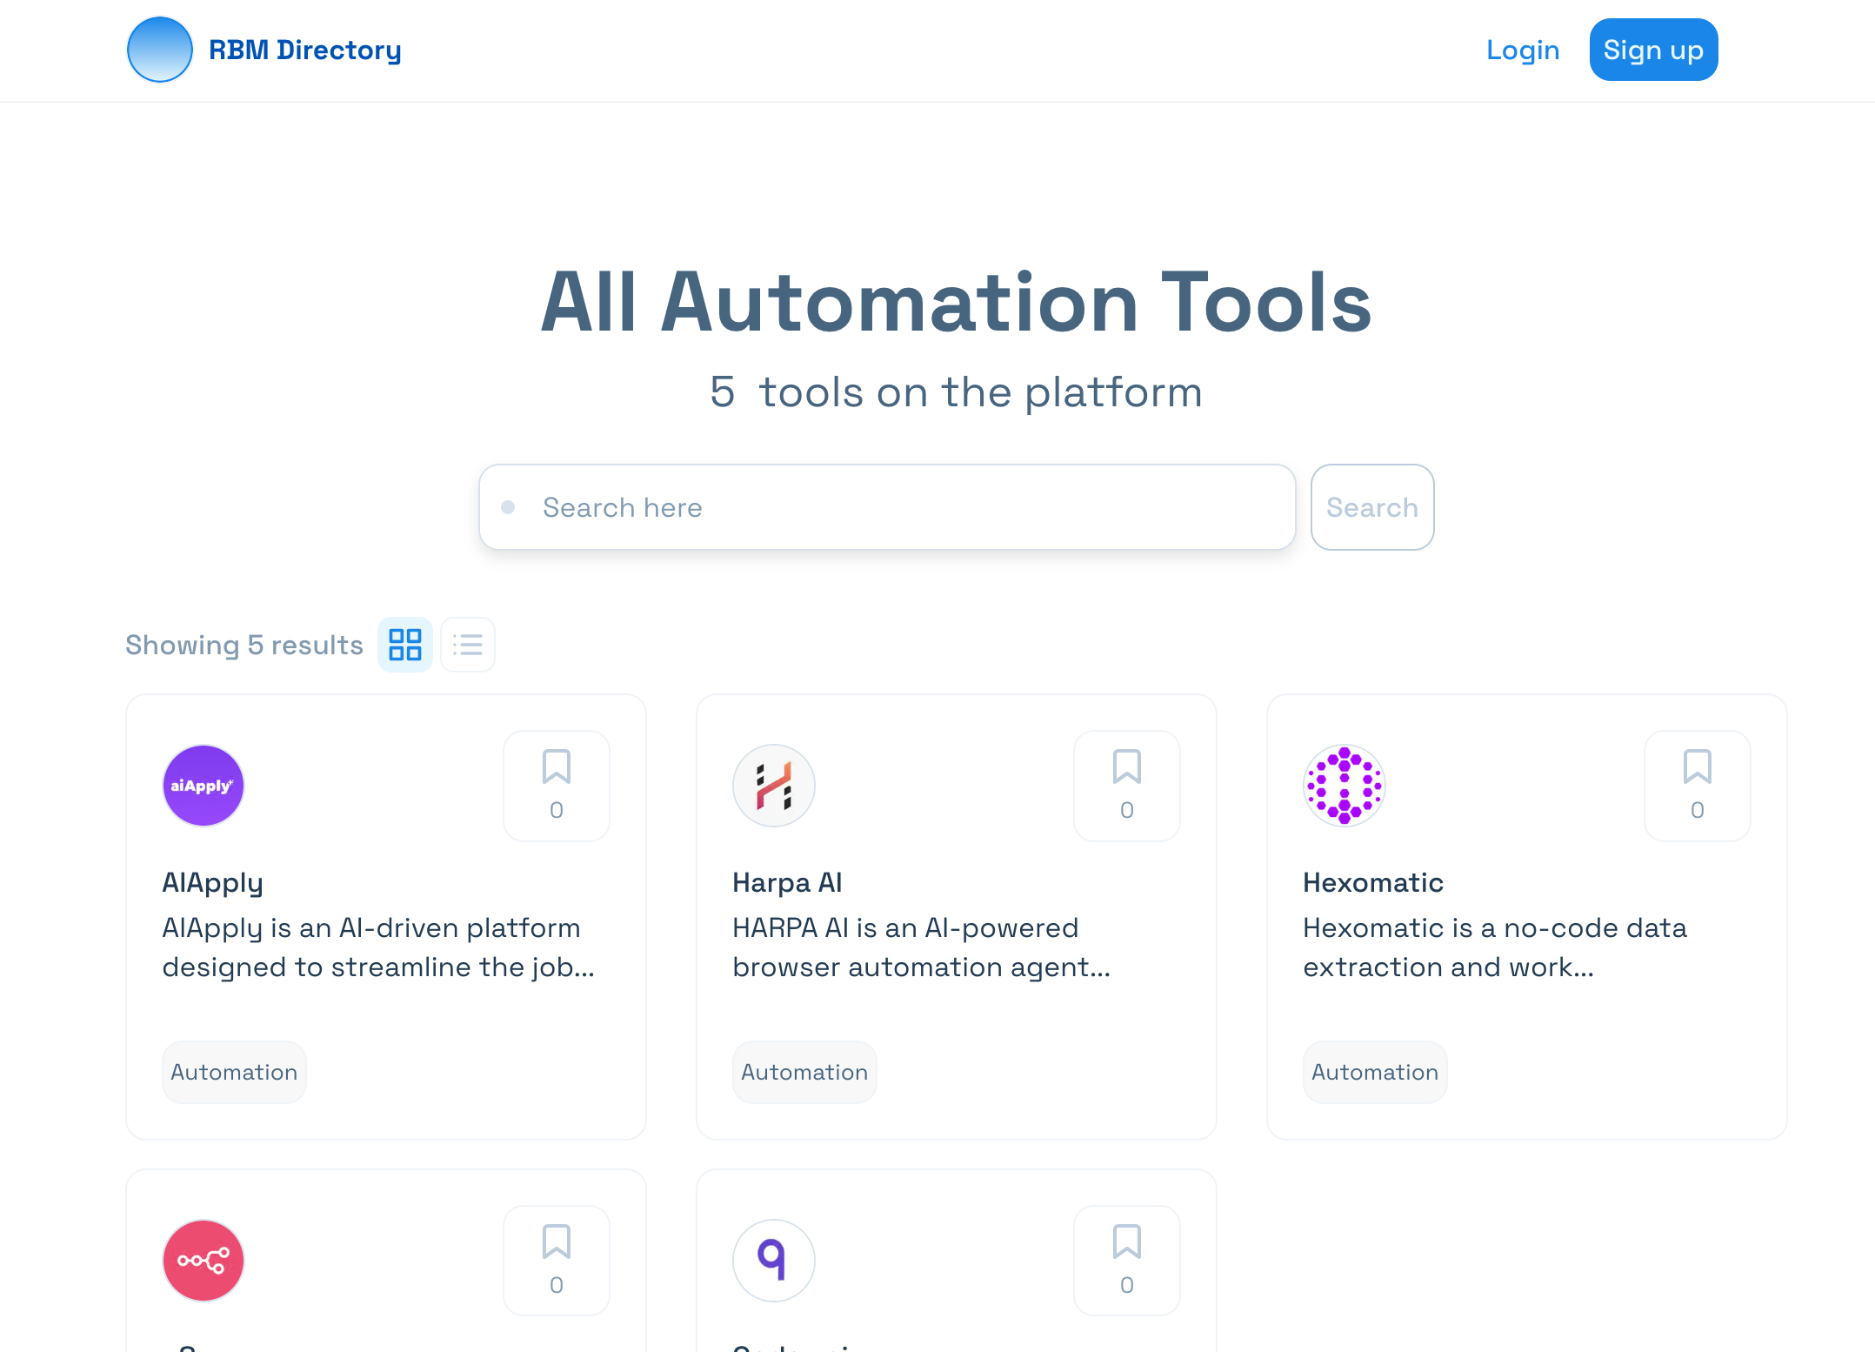Screen dimensions: 1875x1352
Task: Click the red workflow-node logo icon
Action: click(204, 1261)
